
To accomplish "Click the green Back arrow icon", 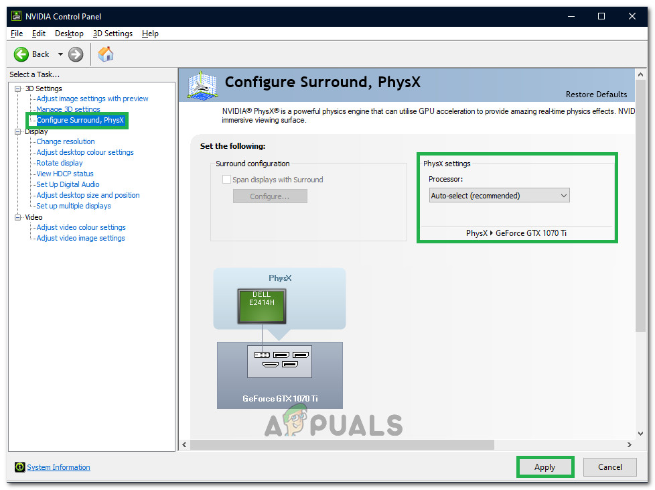I will (x=21, y=54).
